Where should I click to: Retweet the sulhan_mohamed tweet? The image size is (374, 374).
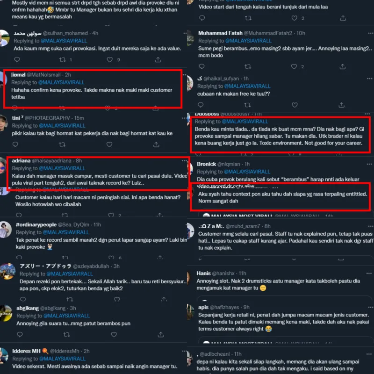coord(63,60)
